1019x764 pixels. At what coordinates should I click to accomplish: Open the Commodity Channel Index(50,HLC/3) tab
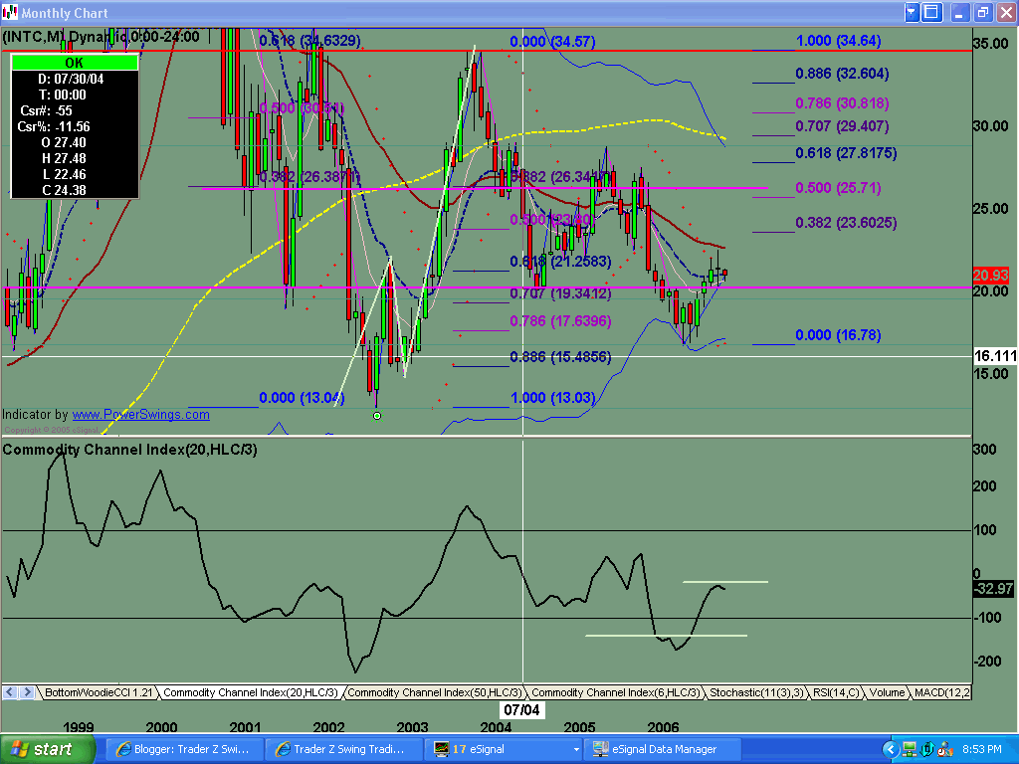(434, 692)
